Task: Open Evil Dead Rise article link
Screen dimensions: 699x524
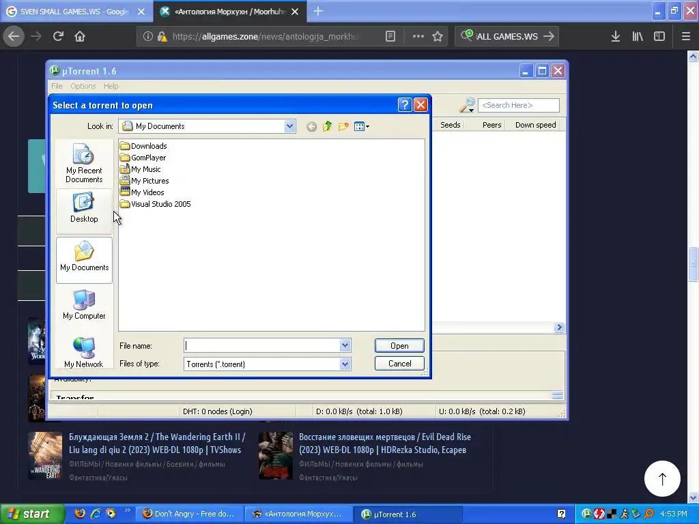Action: tap(385, 443)
